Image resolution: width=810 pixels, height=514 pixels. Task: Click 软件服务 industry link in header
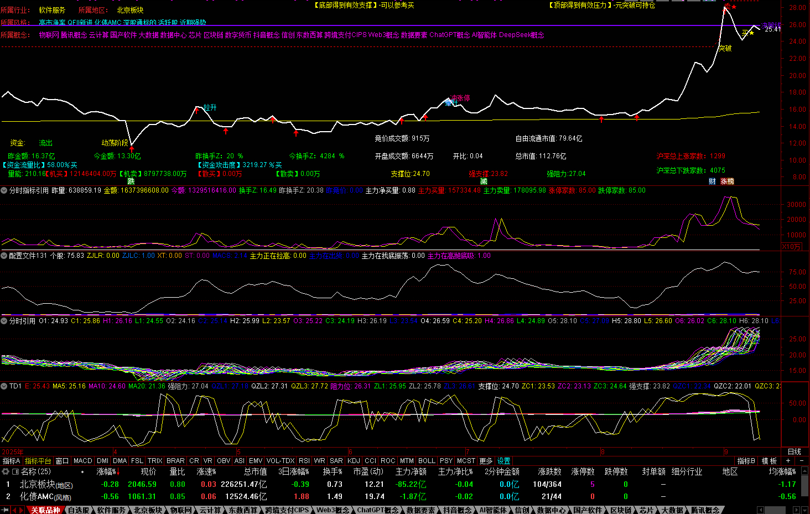[x=52, y=10]
